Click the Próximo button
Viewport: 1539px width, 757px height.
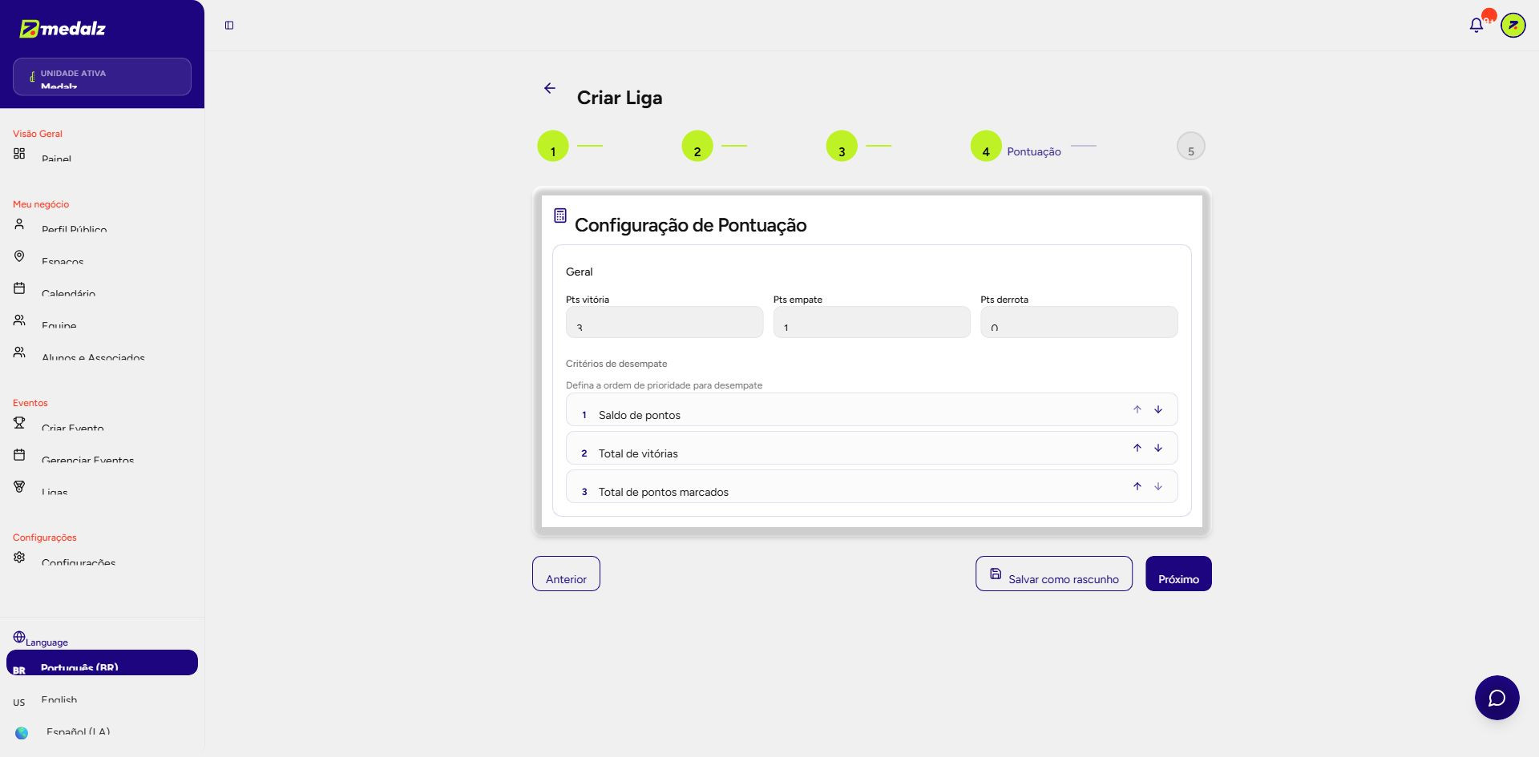tap(1178, 574)
